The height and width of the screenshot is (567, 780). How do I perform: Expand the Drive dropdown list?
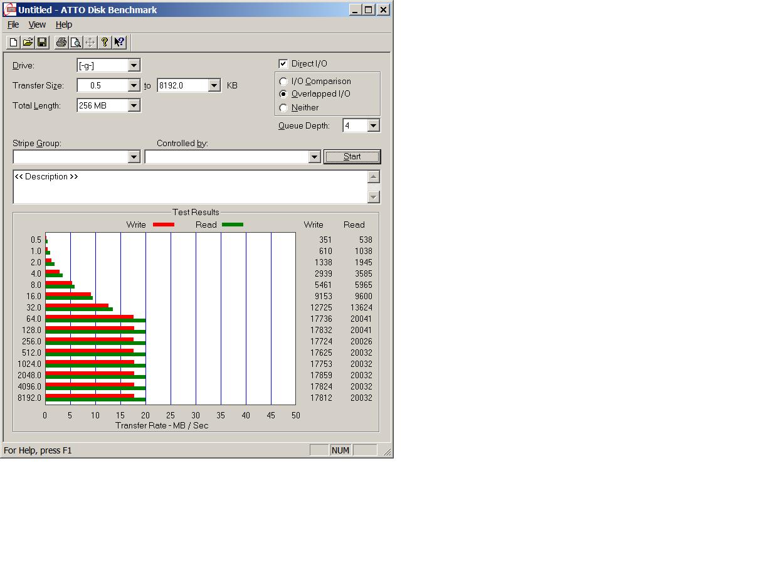tap(134, 65)
